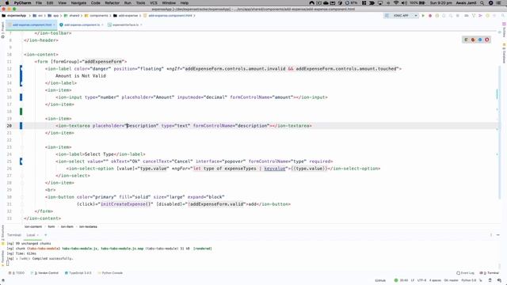Image resolution: width=507 pixels, height=285 pixels.
Task: Open the Project tool window sidebar
Action: pos(2,30)
